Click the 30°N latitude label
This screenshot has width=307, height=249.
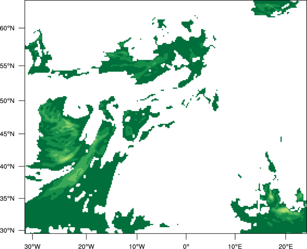[7, 231]
